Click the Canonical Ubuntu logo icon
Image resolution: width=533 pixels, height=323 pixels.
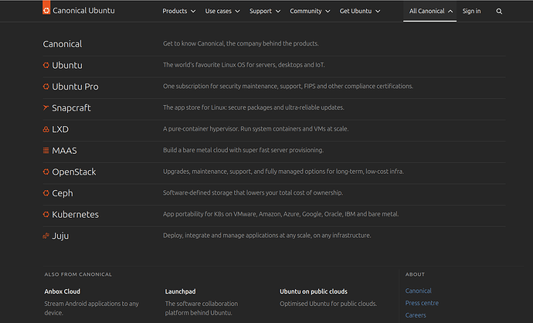[46, 10]
